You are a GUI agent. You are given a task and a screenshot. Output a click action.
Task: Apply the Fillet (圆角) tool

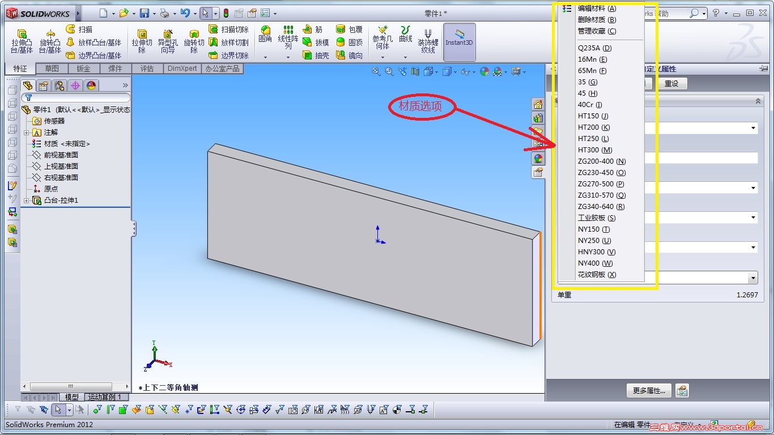[265, 34]
